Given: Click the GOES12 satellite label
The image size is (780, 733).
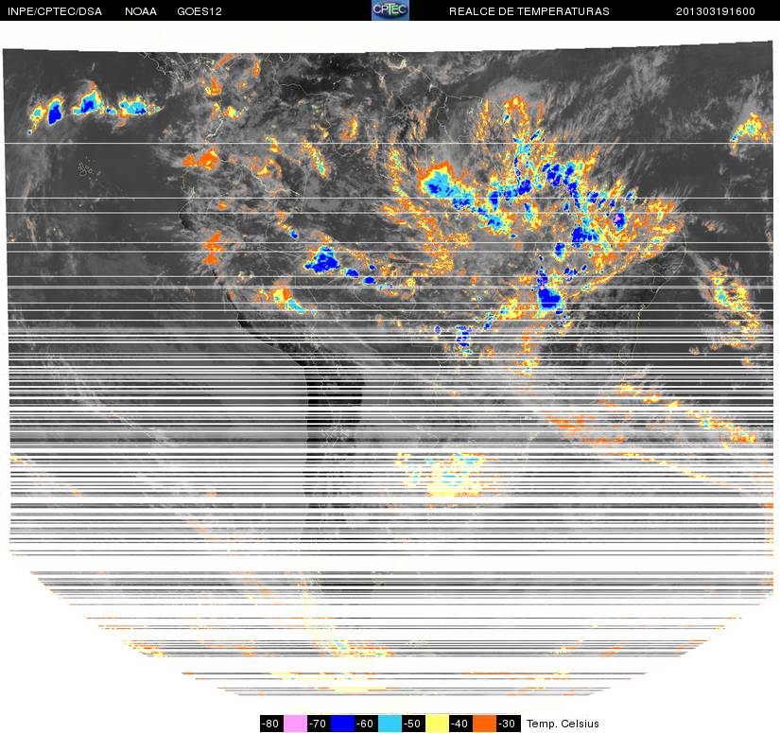Looking at the screenshot, I should pyautogui.click(x=199, y=11).
